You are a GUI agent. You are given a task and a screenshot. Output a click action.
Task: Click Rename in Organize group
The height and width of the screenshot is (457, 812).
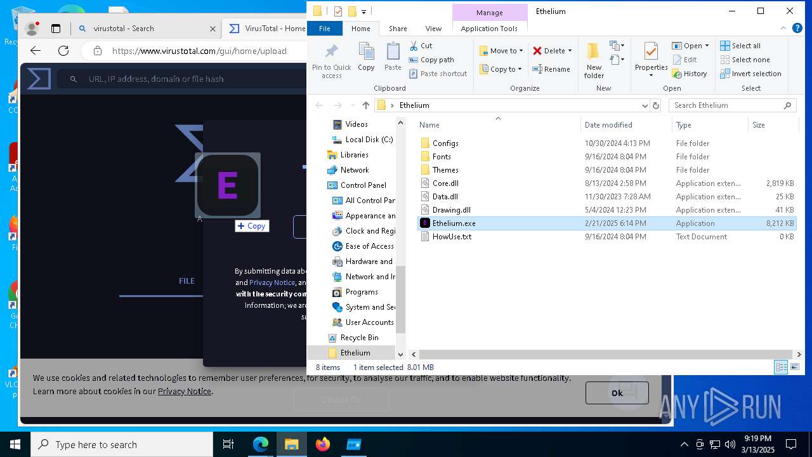point(551,69)
